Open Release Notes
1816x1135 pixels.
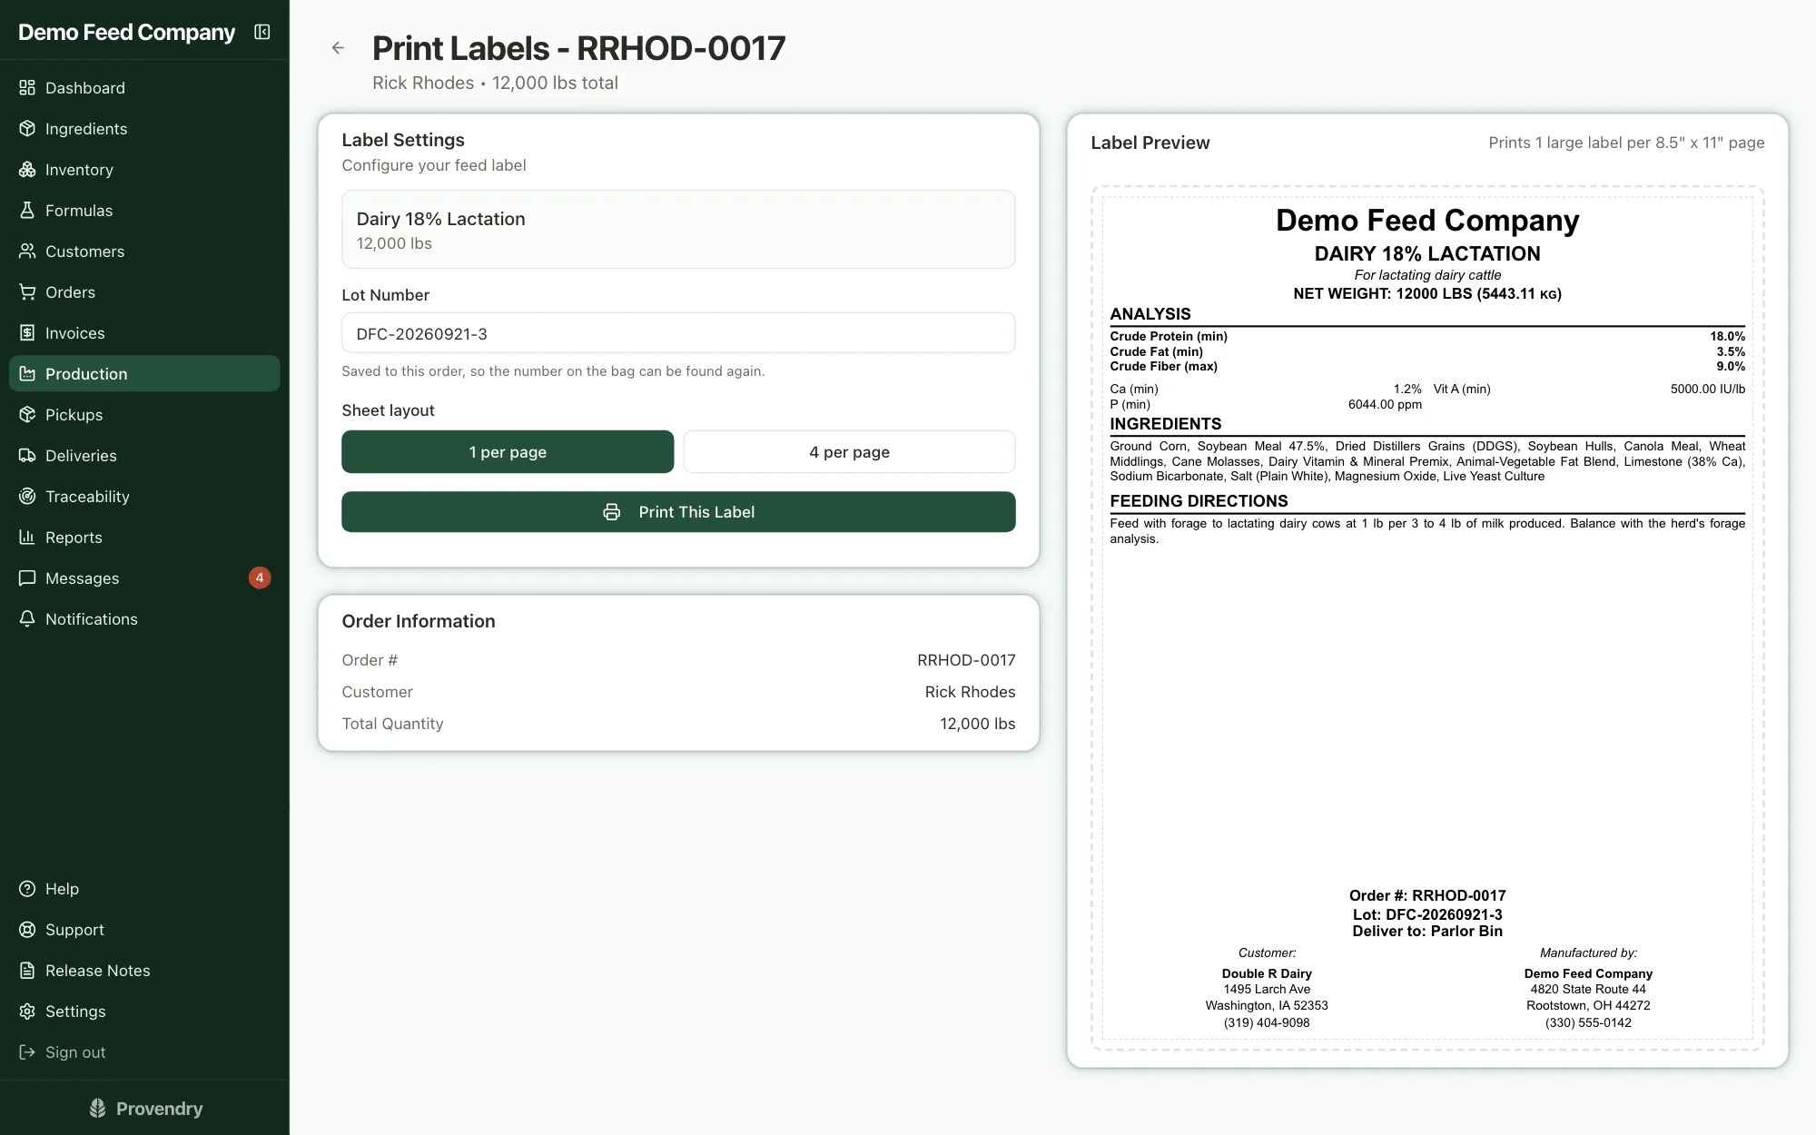144,971
